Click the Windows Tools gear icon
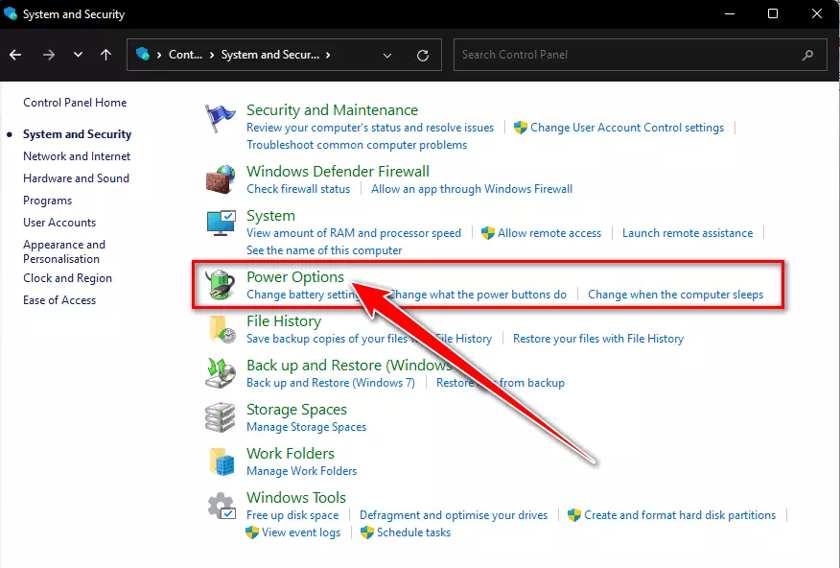The width and height of the screenshot is (840, 568). click(x=222, y=506)
